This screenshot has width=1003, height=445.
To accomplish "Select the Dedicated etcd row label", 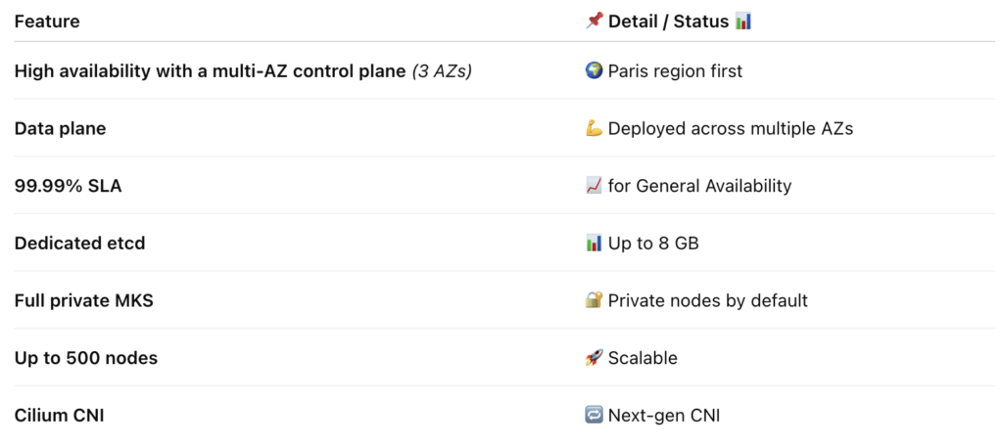I will click(x=80, y=244).
